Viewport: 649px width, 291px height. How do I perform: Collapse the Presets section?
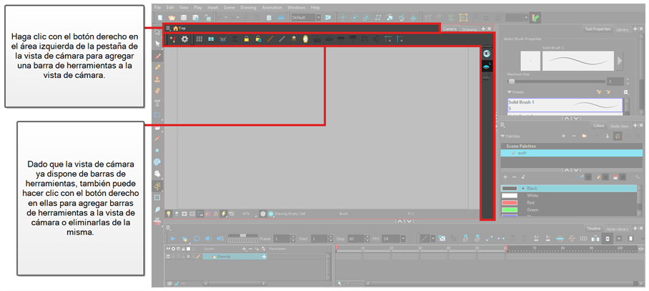click(x=510, y=92)
